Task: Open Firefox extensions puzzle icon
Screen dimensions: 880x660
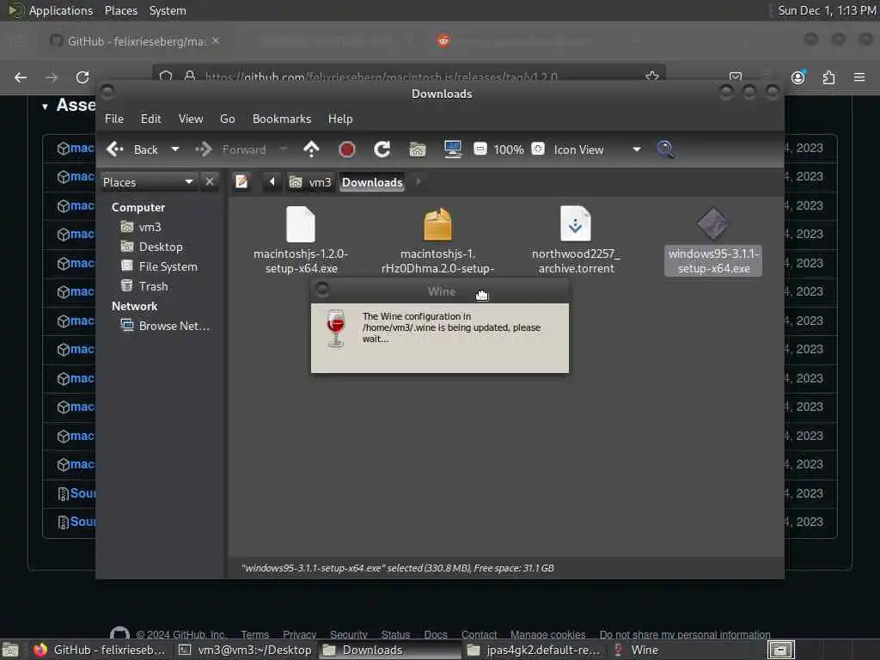Action: click(x=828, y=76)
